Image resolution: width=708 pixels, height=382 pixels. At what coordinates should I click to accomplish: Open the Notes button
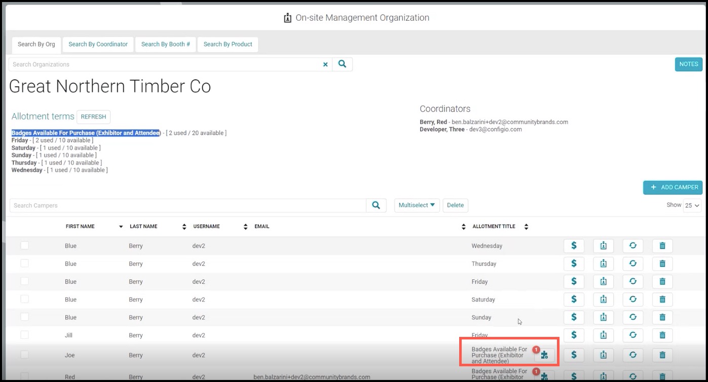click(689, 64)
